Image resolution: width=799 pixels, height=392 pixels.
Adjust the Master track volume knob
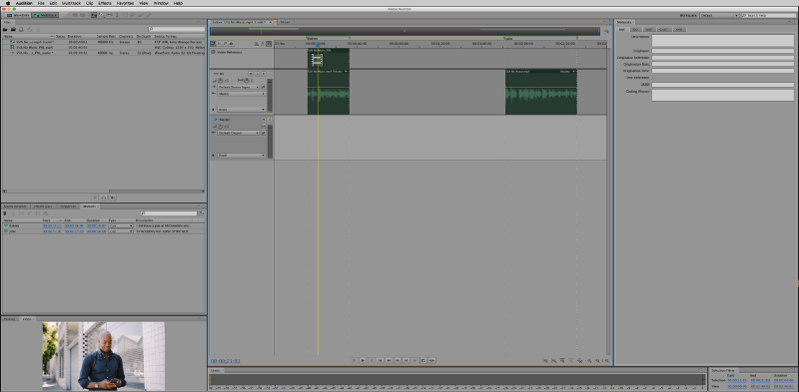coord(220,127)
